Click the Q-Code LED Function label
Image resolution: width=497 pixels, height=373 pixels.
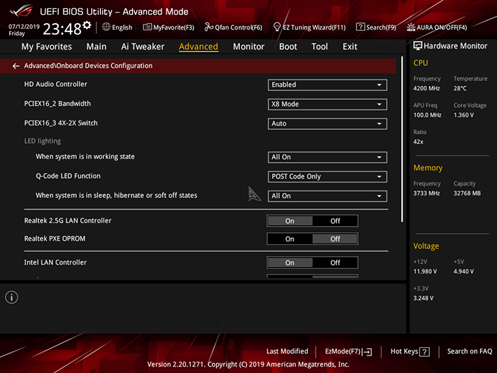click(x=68, y=176)
